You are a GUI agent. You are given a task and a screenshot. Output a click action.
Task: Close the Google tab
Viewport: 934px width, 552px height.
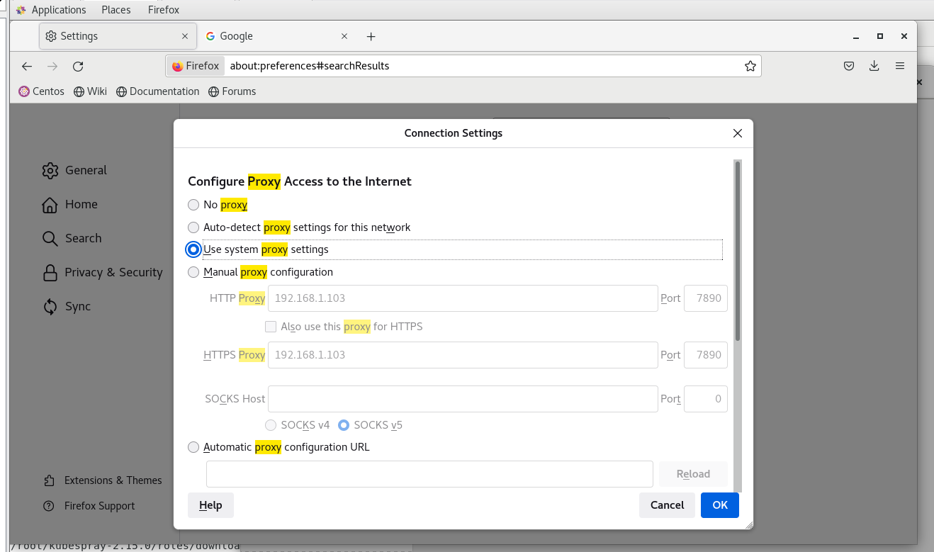pyautogui.click(x=344, y=36)
